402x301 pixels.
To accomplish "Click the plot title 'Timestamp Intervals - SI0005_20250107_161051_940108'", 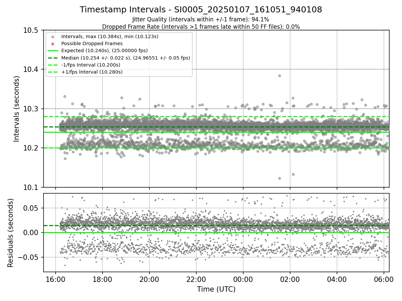I will pyautogui.click(x=201, y=10).
